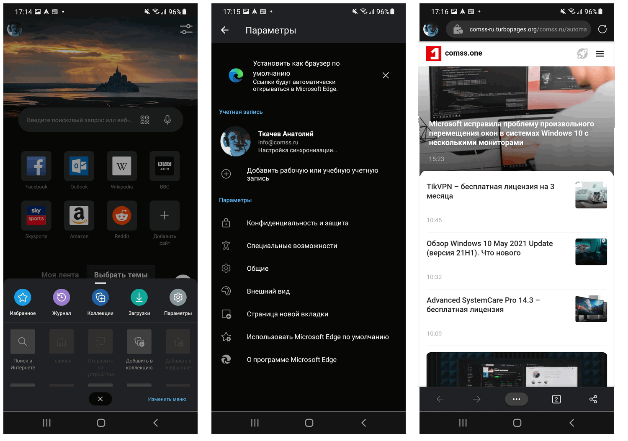Open Конфиденциальность и защита settings

coord(309,223)
